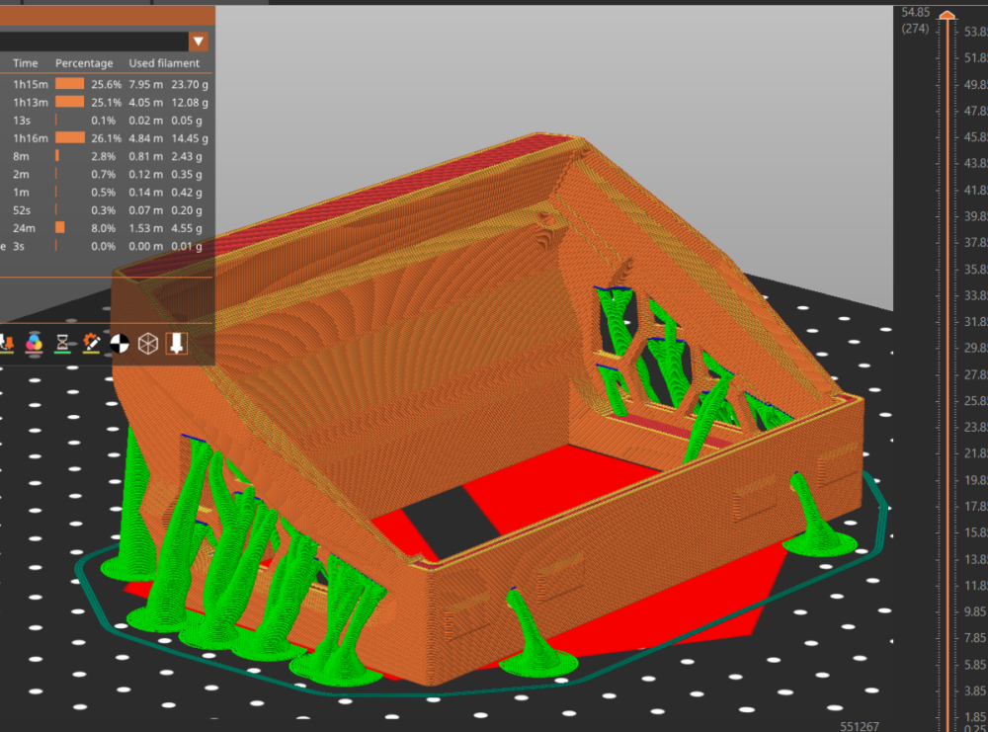Image resolution: width=988 pixels, height=732 pixels.
Task: Click the Time column header
Action: (x=26, y=63)
